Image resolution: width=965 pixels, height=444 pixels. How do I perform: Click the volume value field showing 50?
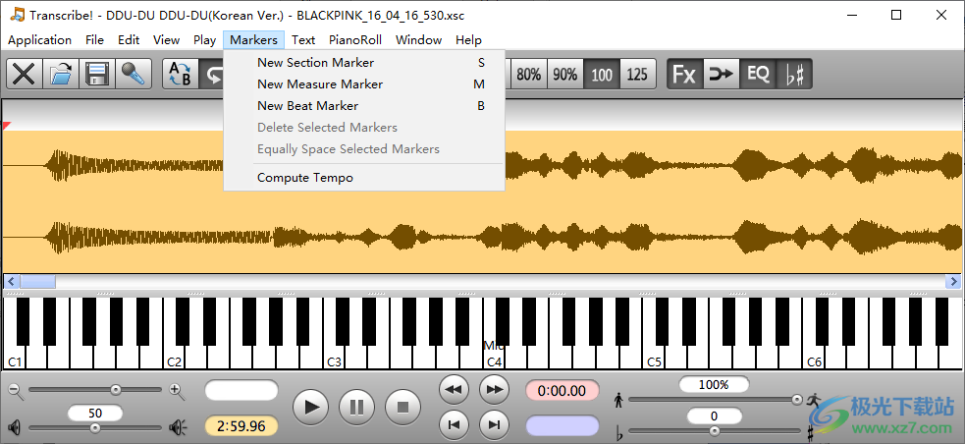(x=95, y=414)
